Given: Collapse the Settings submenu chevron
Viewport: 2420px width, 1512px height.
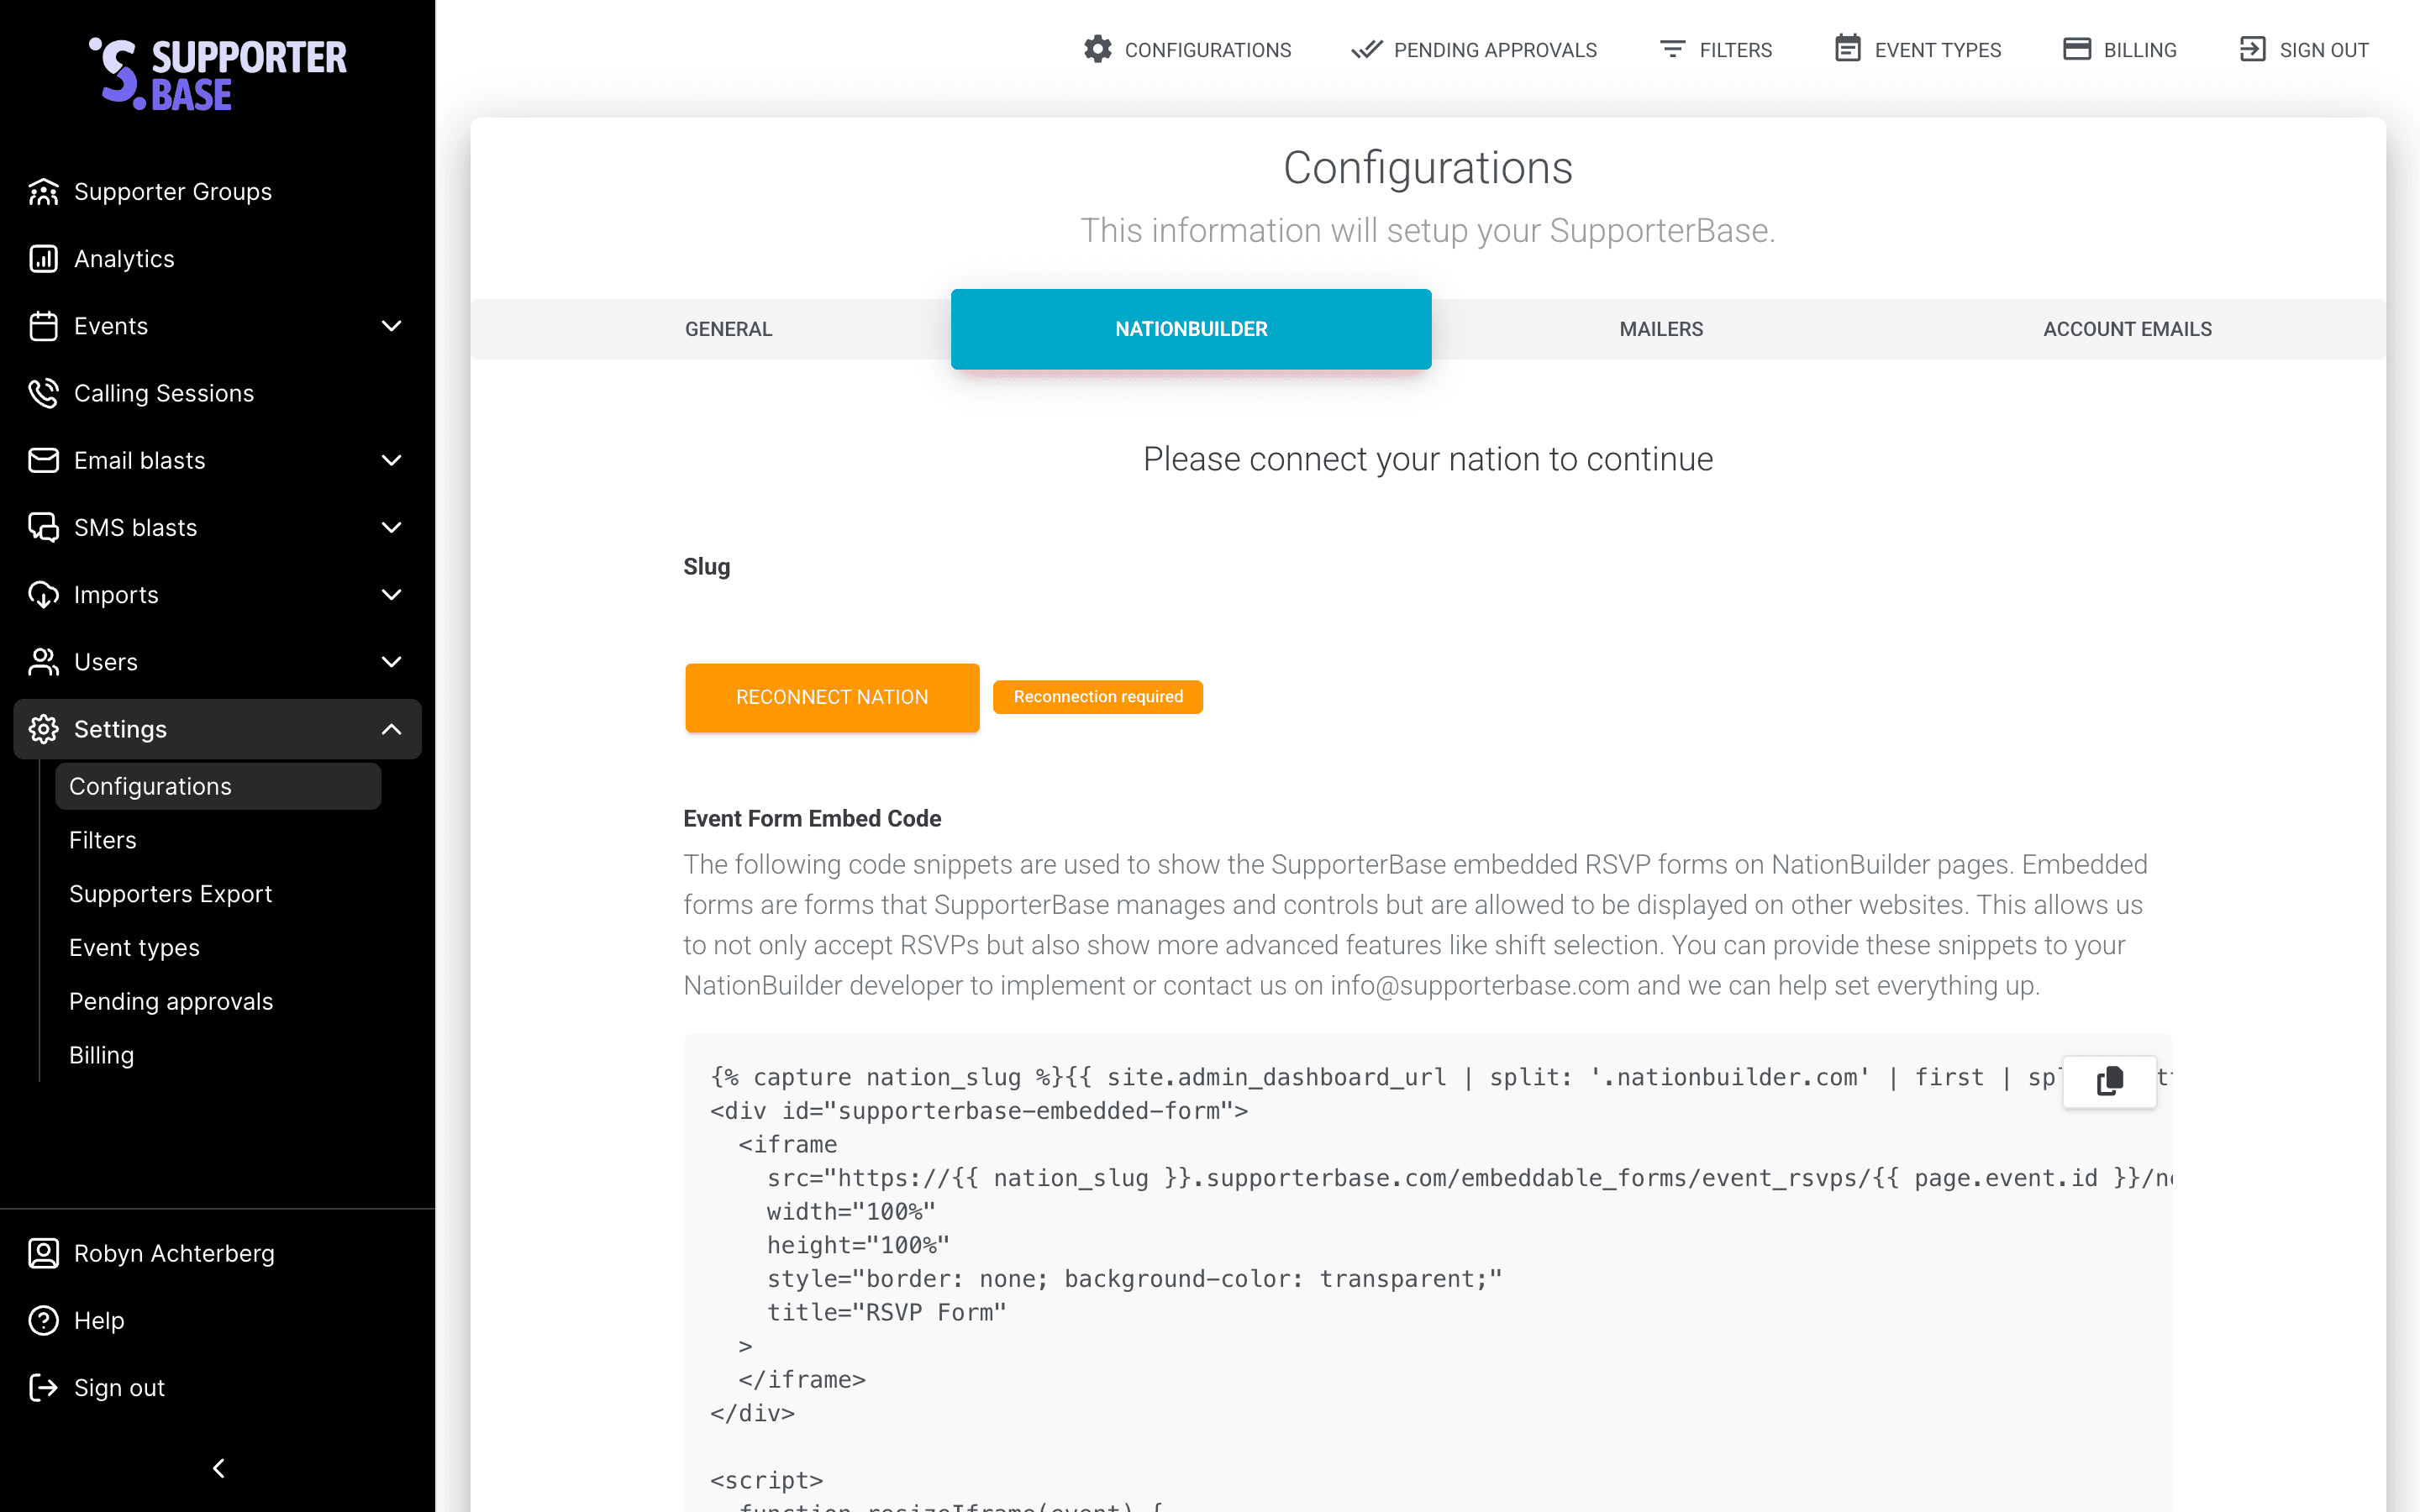Looking at the screenshot, I should [x=391, y=729].
